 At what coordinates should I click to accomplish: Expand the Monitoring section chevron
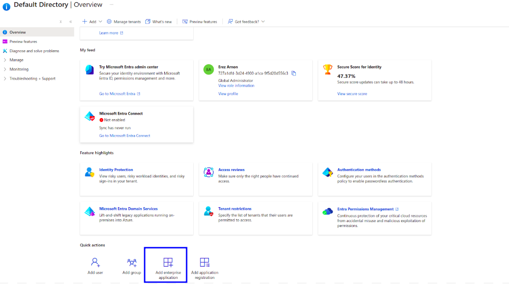click(x=5, y=69)
